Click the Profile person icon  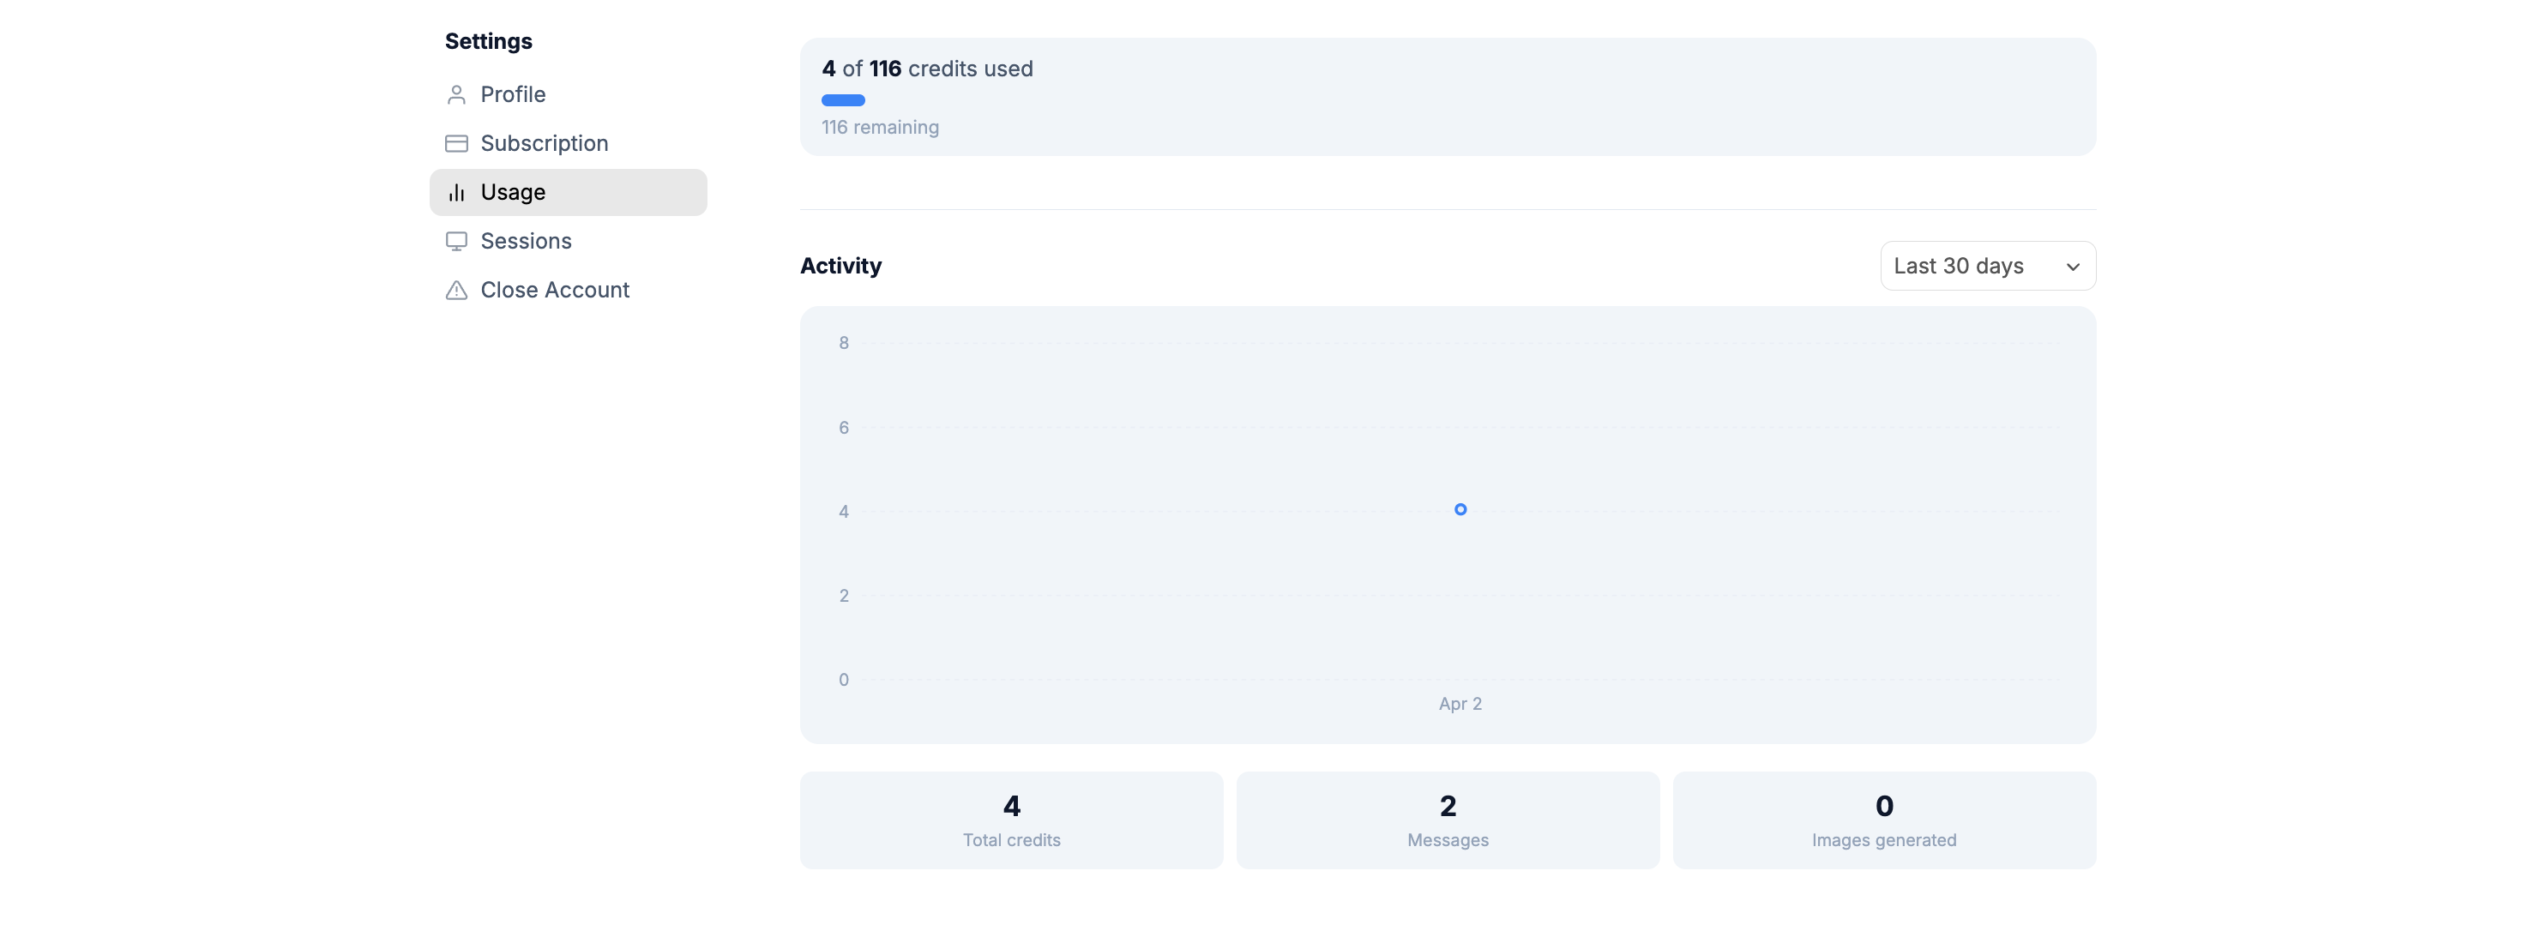click(x=456, y=94)
